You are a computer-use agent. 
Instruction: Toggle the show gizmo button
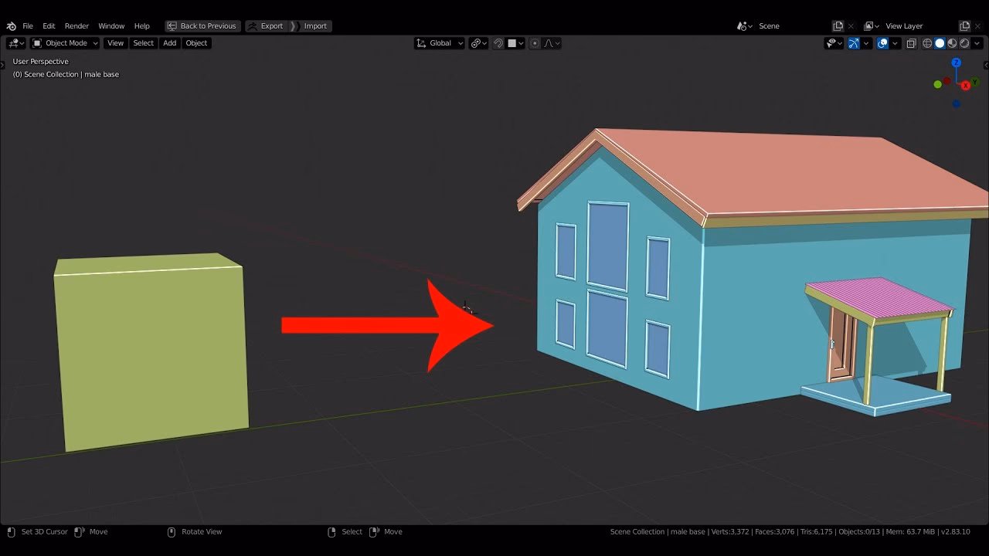pos(854,43)
